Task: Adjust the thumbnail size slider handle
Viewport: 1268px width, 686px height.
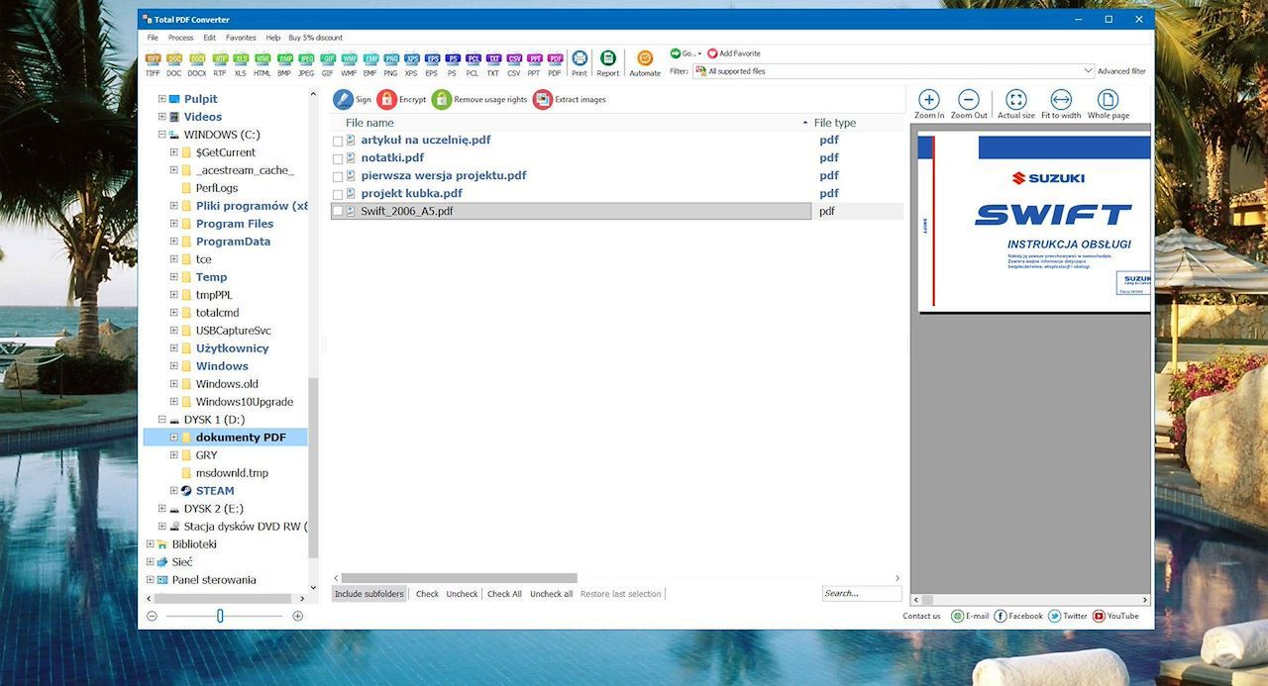Action: pos(220,616)
